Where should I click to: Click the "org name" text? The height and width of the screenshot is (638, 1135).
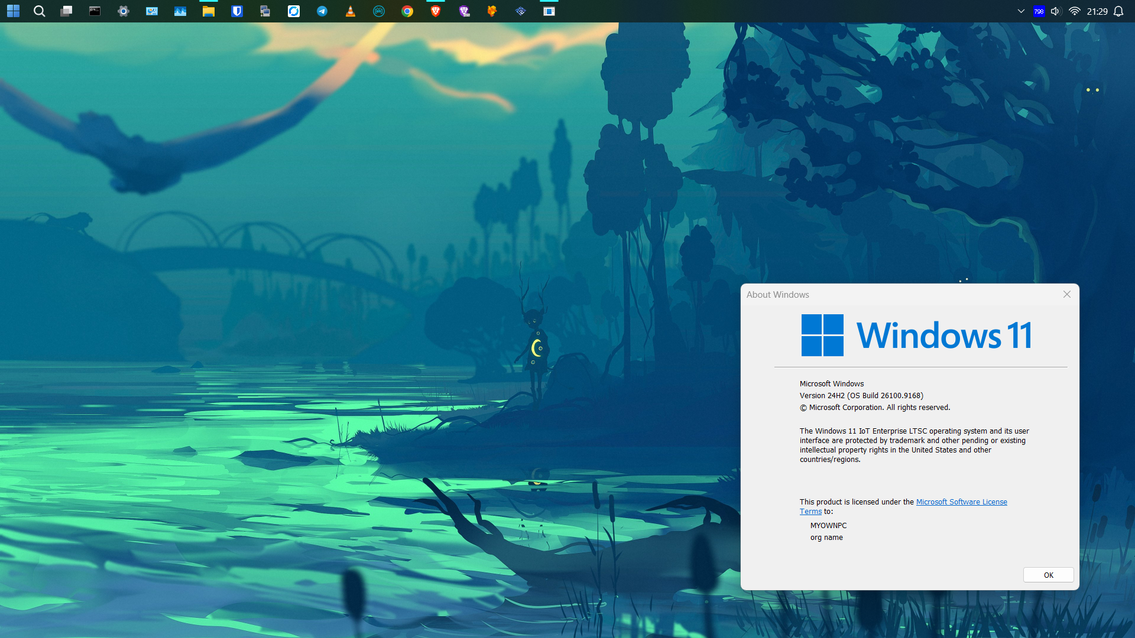[826, 538]
